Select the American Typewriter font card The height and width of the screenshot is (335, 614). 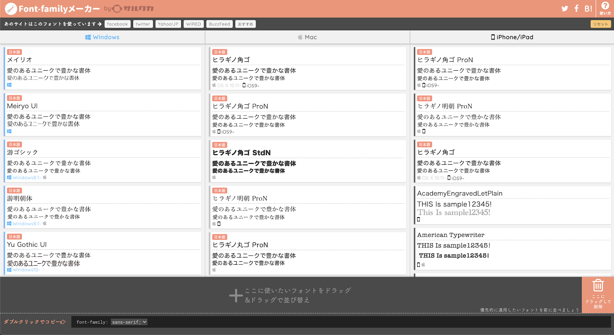point(513,249)
